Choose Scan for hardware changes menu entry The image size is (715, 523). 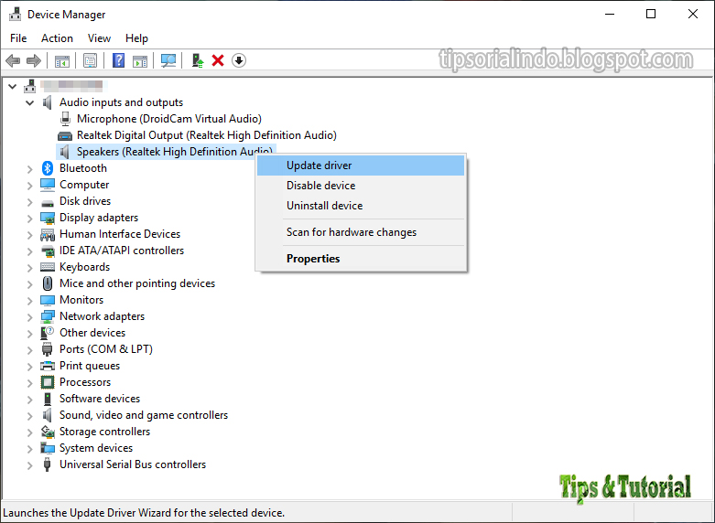(x=361, y=232)
